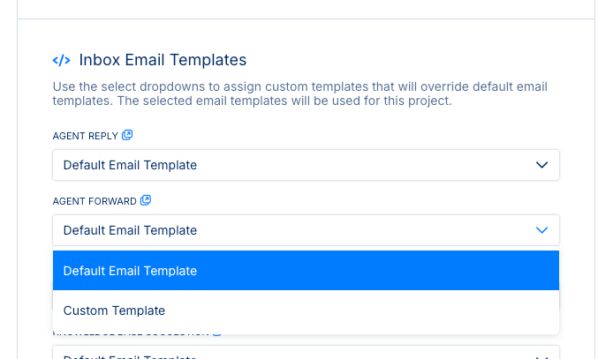Screen dimensions: 613x359
Task: Open the partially visible dropdown at the bottom
Action: (x=306, y=355)
